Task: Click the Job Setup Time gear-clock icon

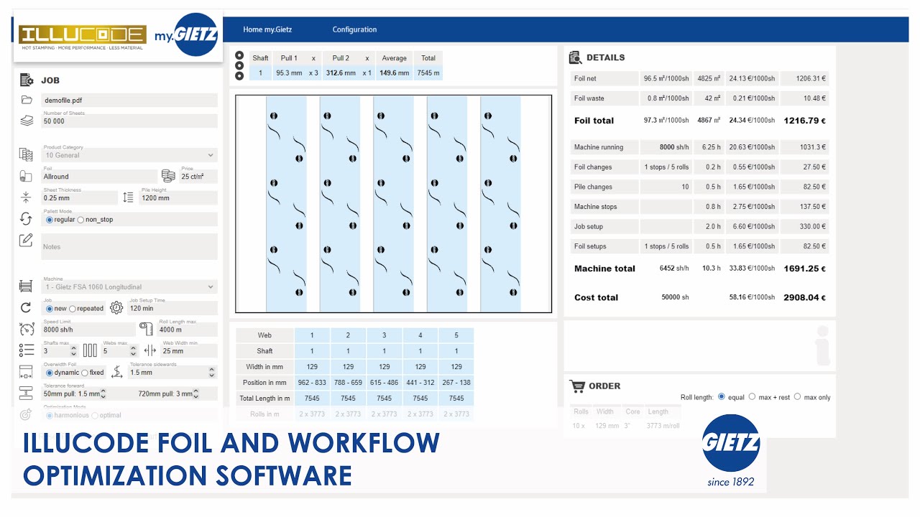Action: click(116, 307)
